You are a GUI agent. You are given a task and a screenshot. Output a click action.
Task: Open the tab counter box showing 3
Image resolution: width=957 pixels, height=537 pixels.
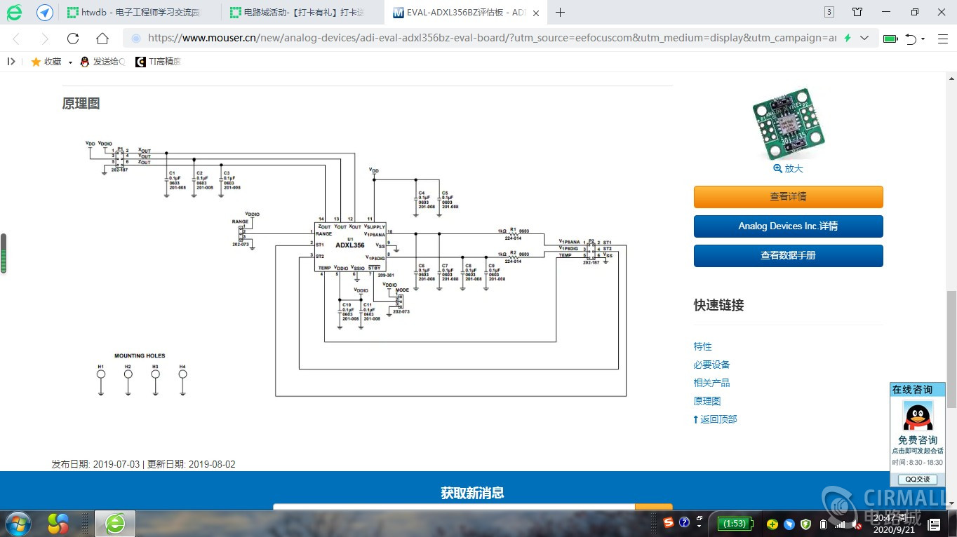click(x=829, y=12)
